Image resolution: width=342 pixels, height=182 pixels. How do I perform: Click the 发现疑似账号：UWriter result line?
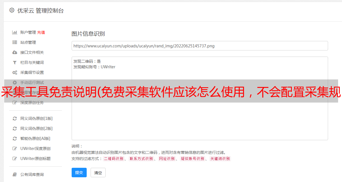[94, 67]
